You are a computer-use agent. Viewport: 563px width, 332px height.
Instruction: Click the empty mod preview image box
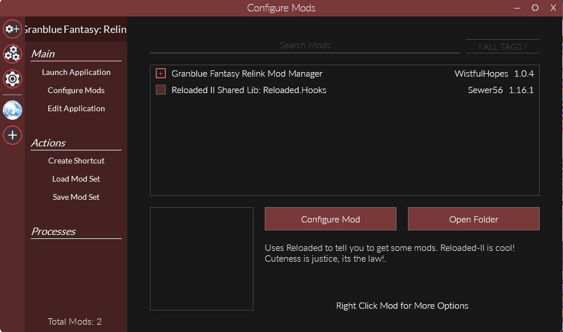(x=202, y=259)
